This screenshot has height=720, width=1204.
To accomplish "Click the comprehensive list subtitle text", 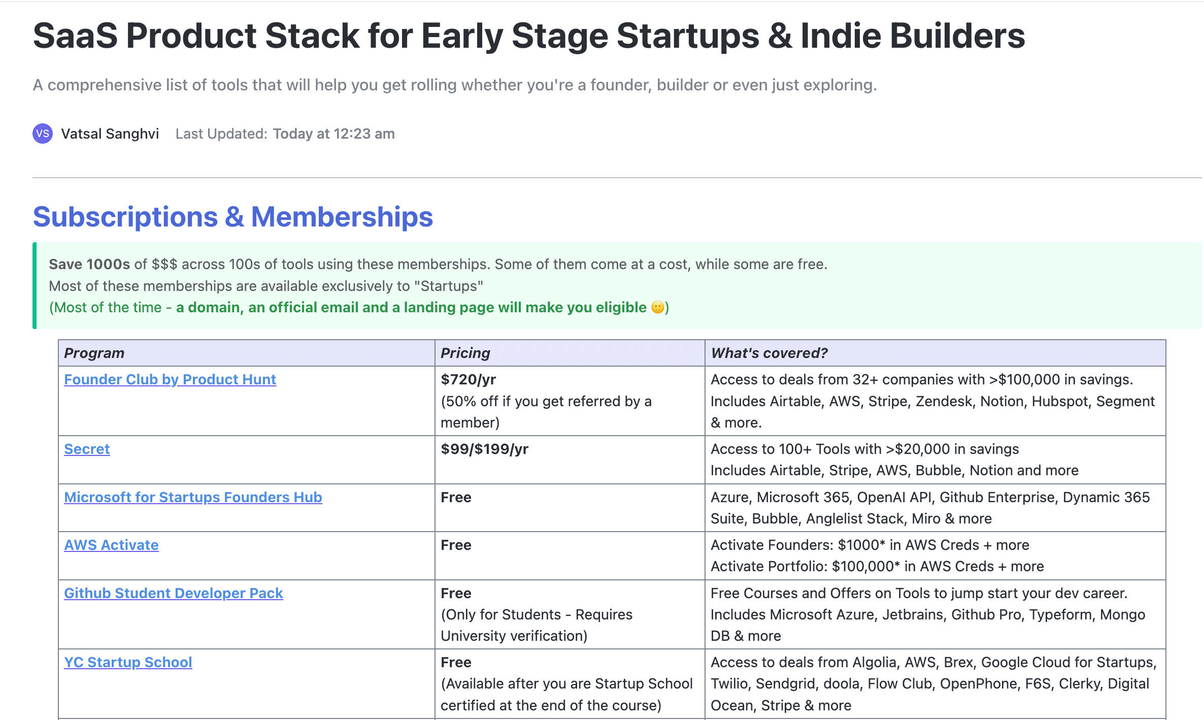I will [x=454, y=85].
